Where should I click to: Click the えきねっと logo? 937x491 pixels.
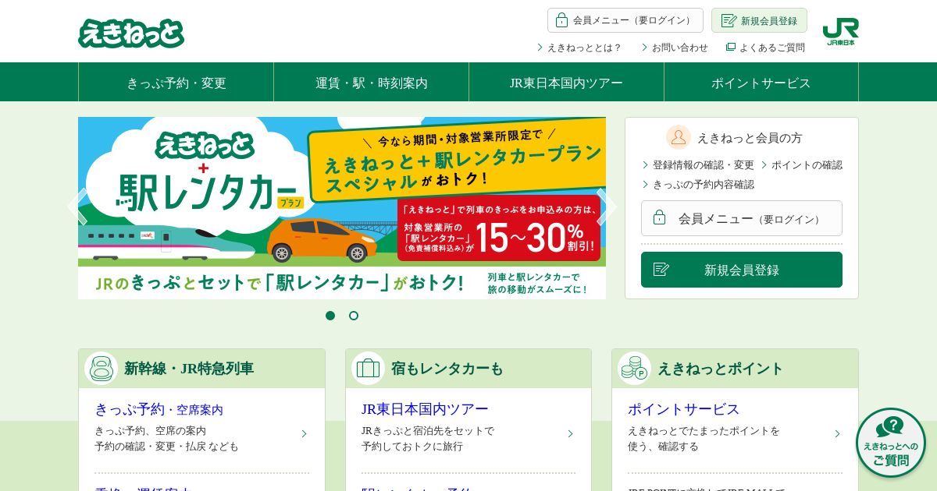131,34
